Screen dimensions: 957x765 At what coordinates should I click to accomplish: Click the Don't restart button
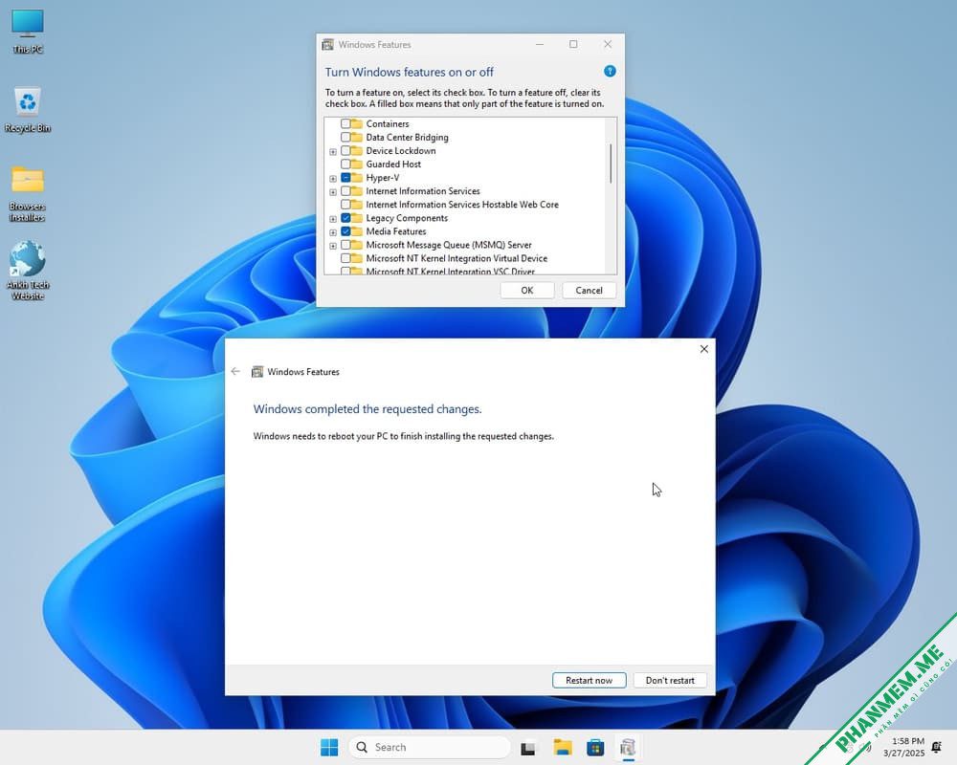670,680
